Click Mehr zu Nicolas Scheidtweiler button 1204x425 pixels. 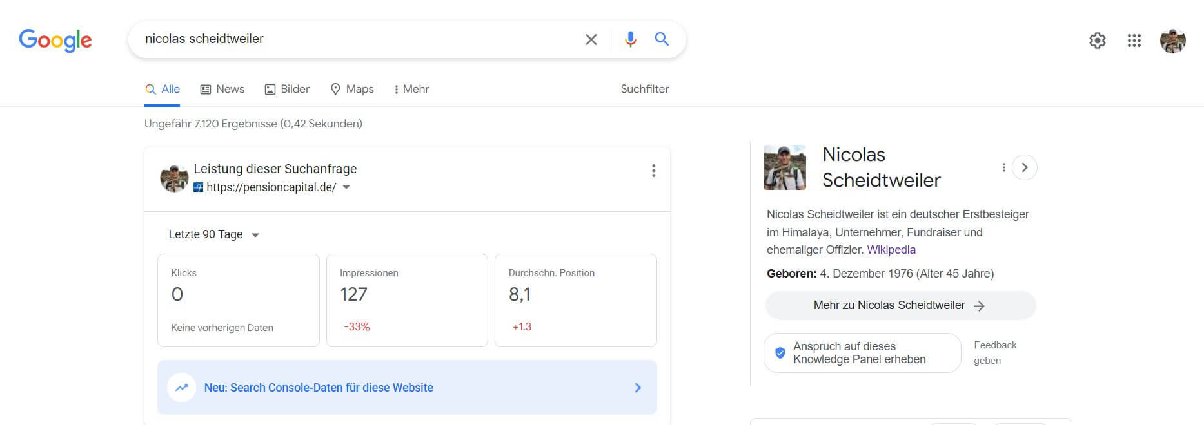(x=900, y=306)
